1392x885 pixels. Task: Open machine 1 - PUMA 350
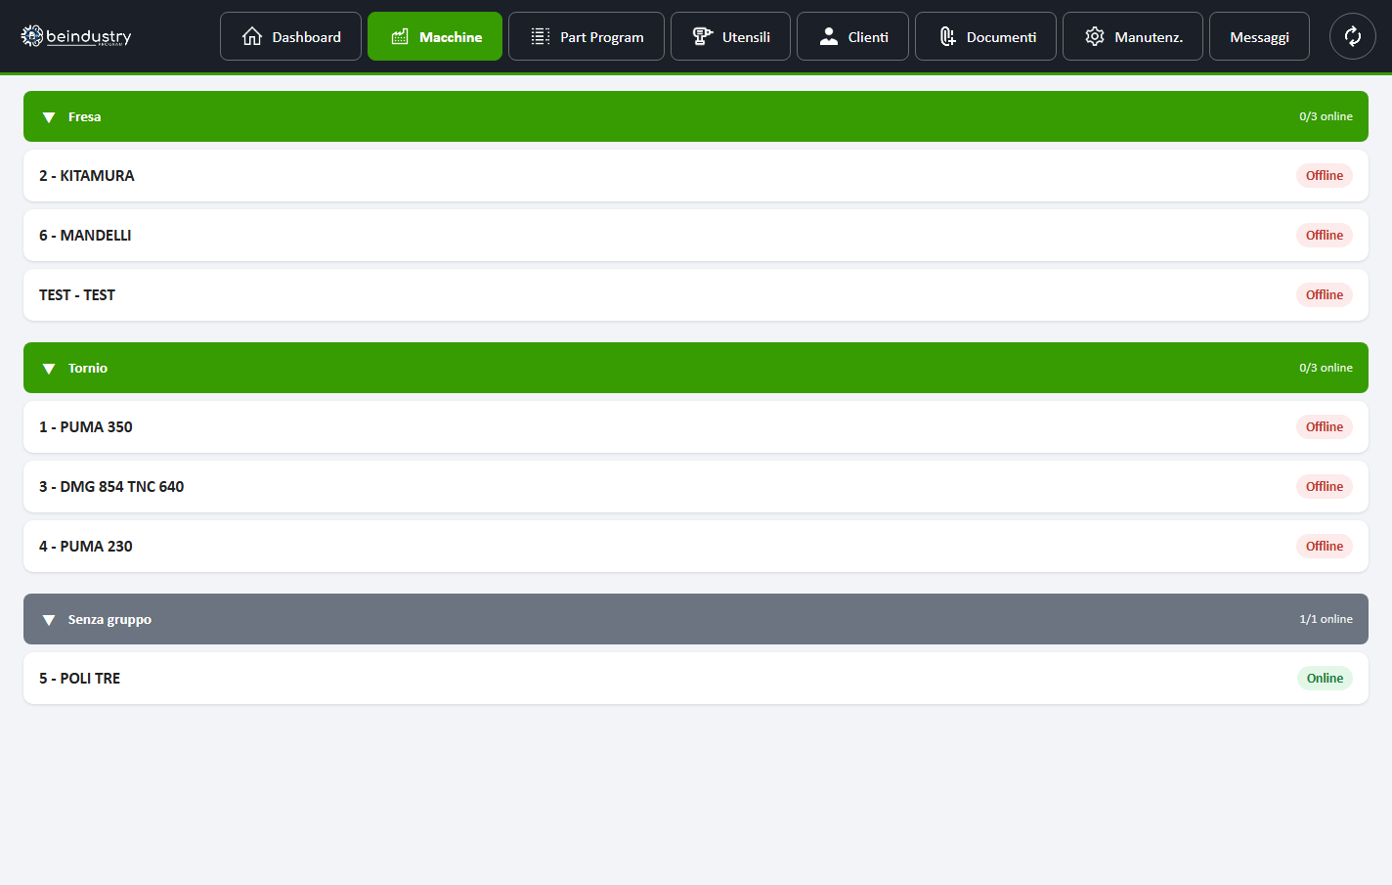(696, 427)
